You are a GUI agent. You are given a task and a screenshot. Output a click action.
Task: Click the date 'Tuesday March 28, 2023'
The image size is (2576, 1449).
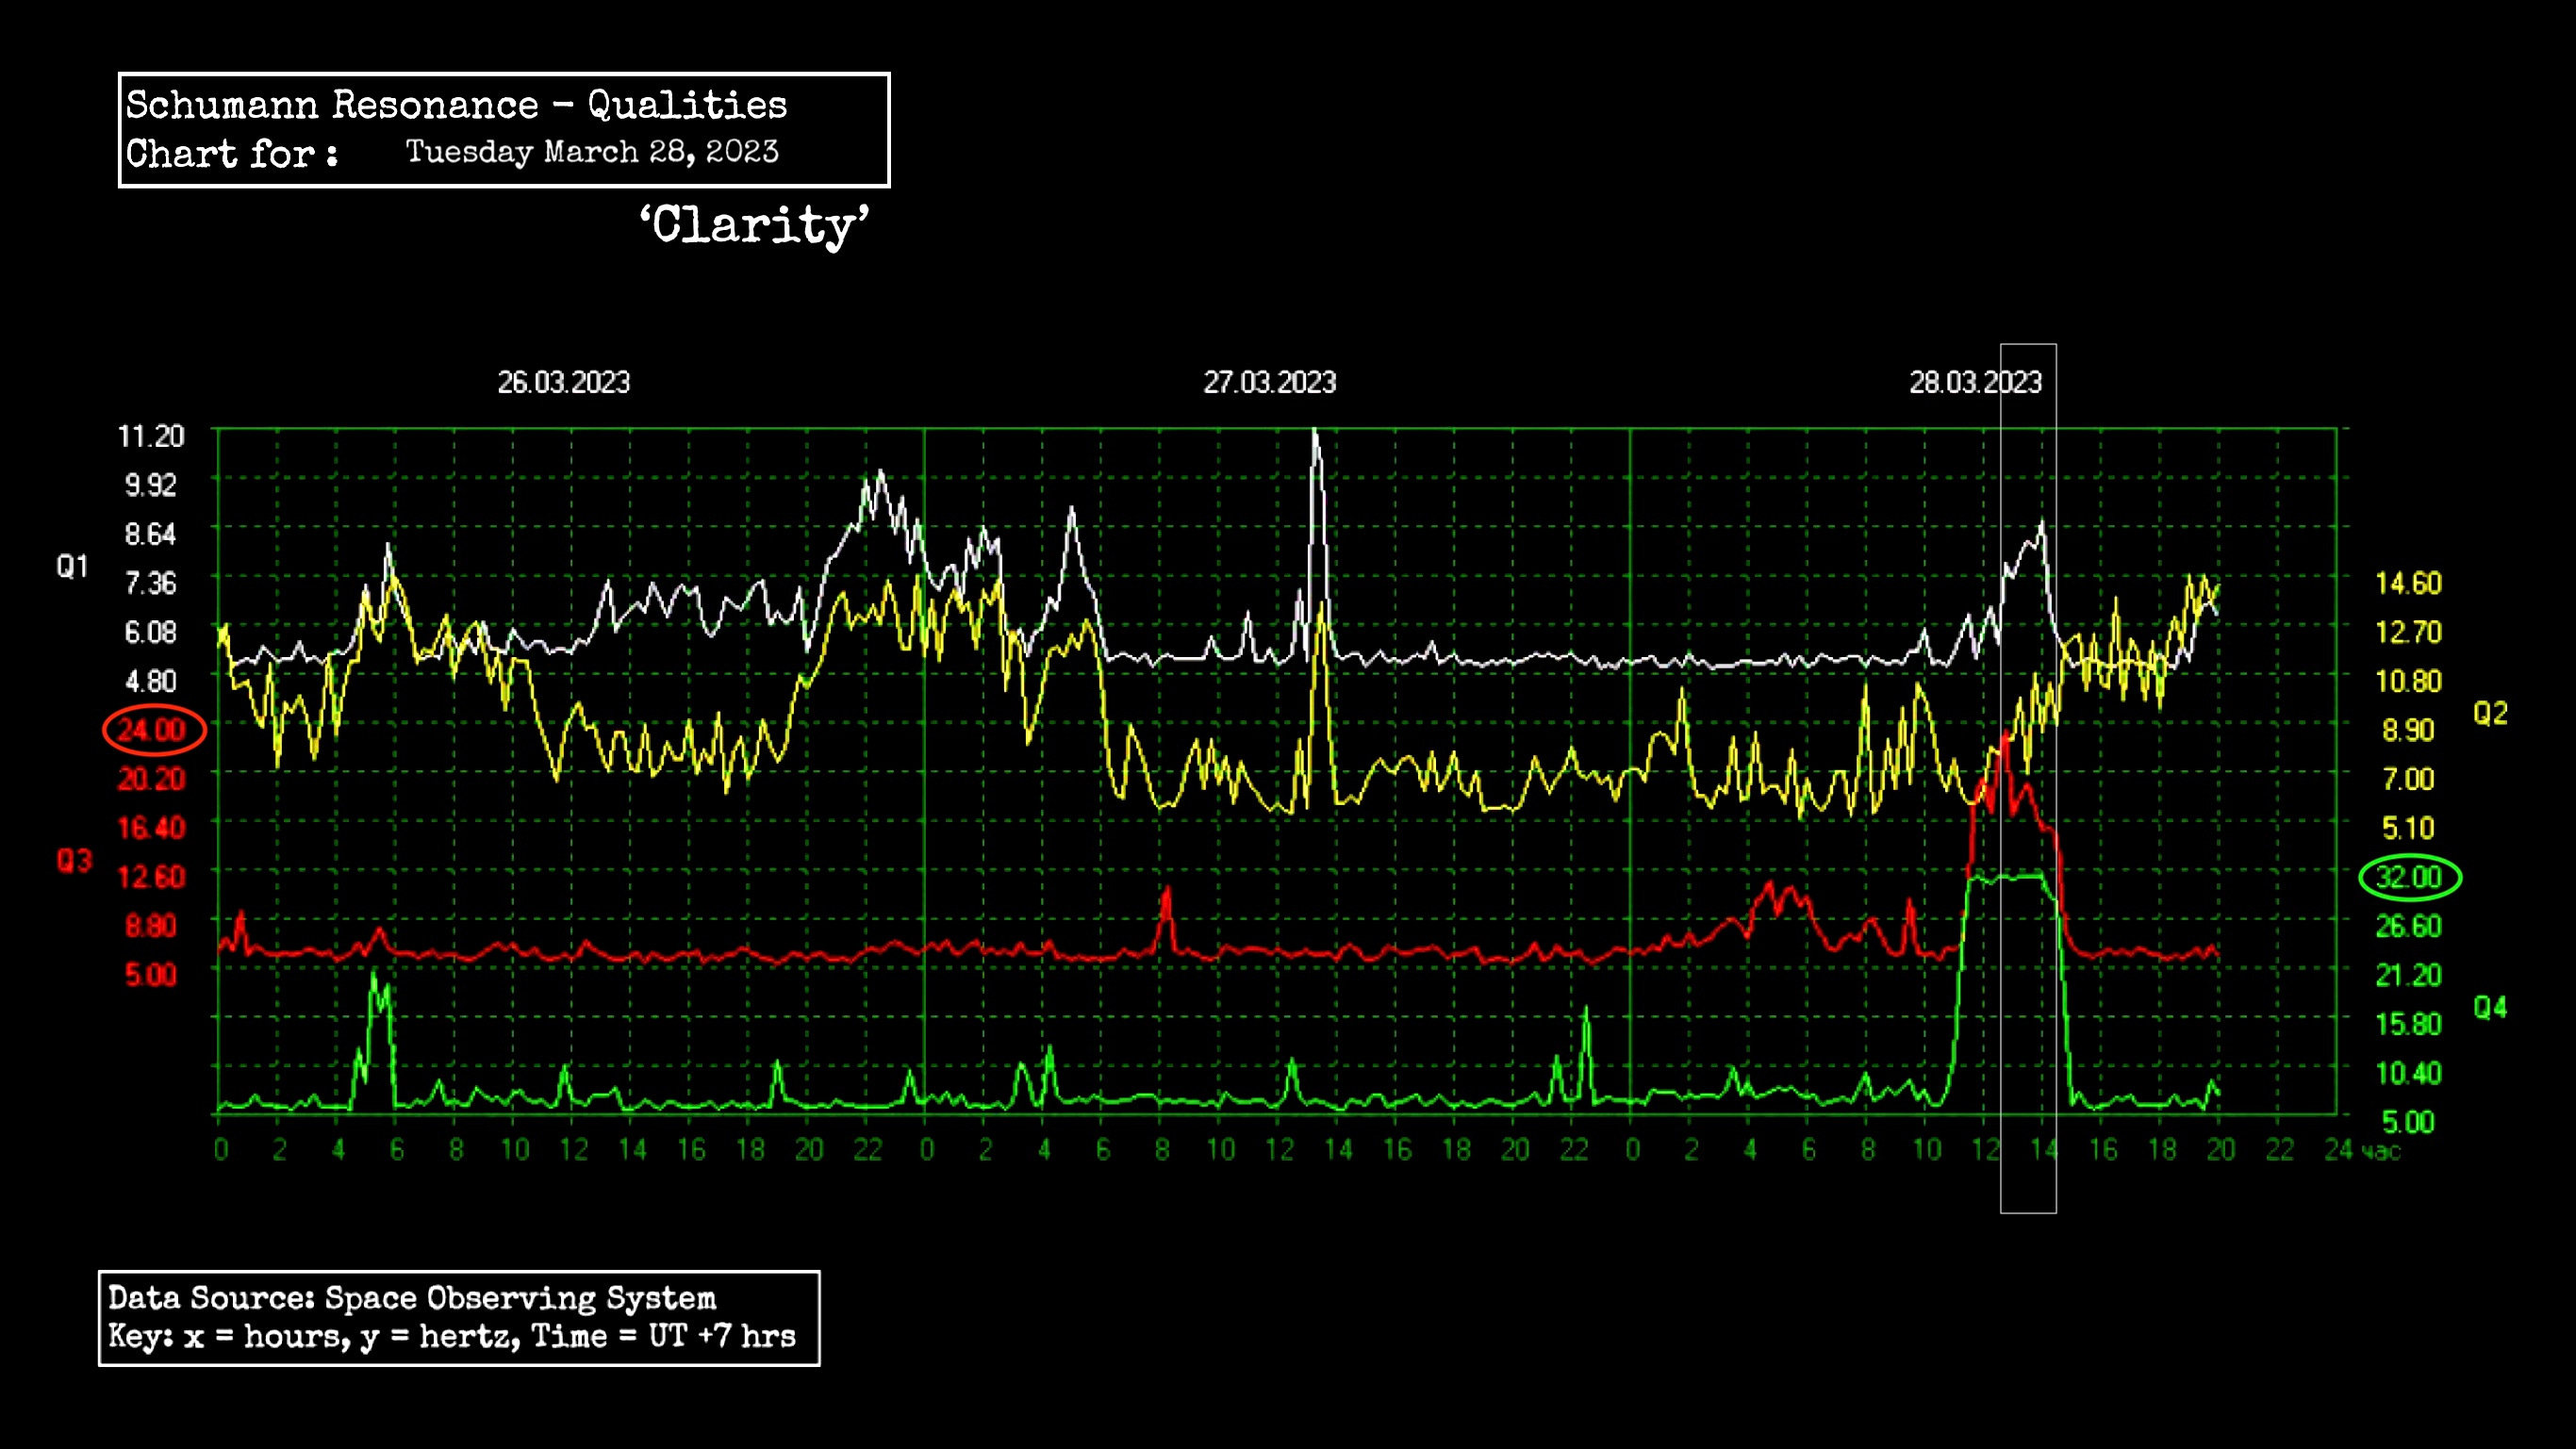591,152
